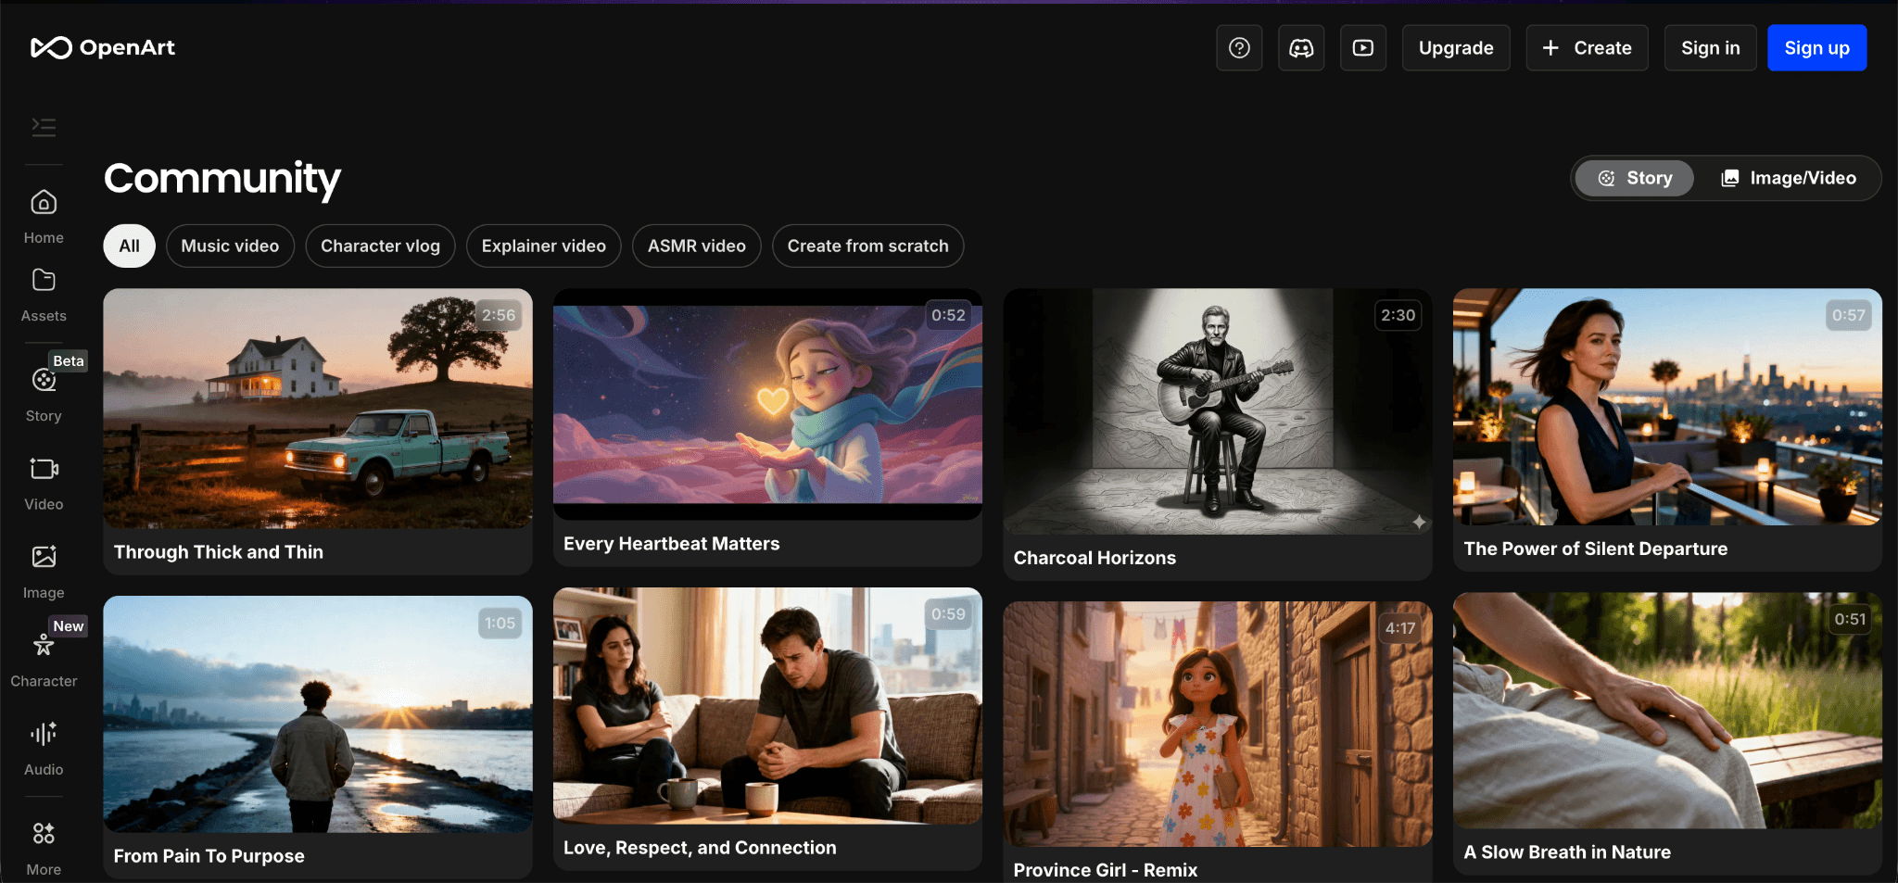This screenshot has width=1898, height=883.
Task: Filter by ASMR video category
Action: pyautogui.click(x=696, y=246)
